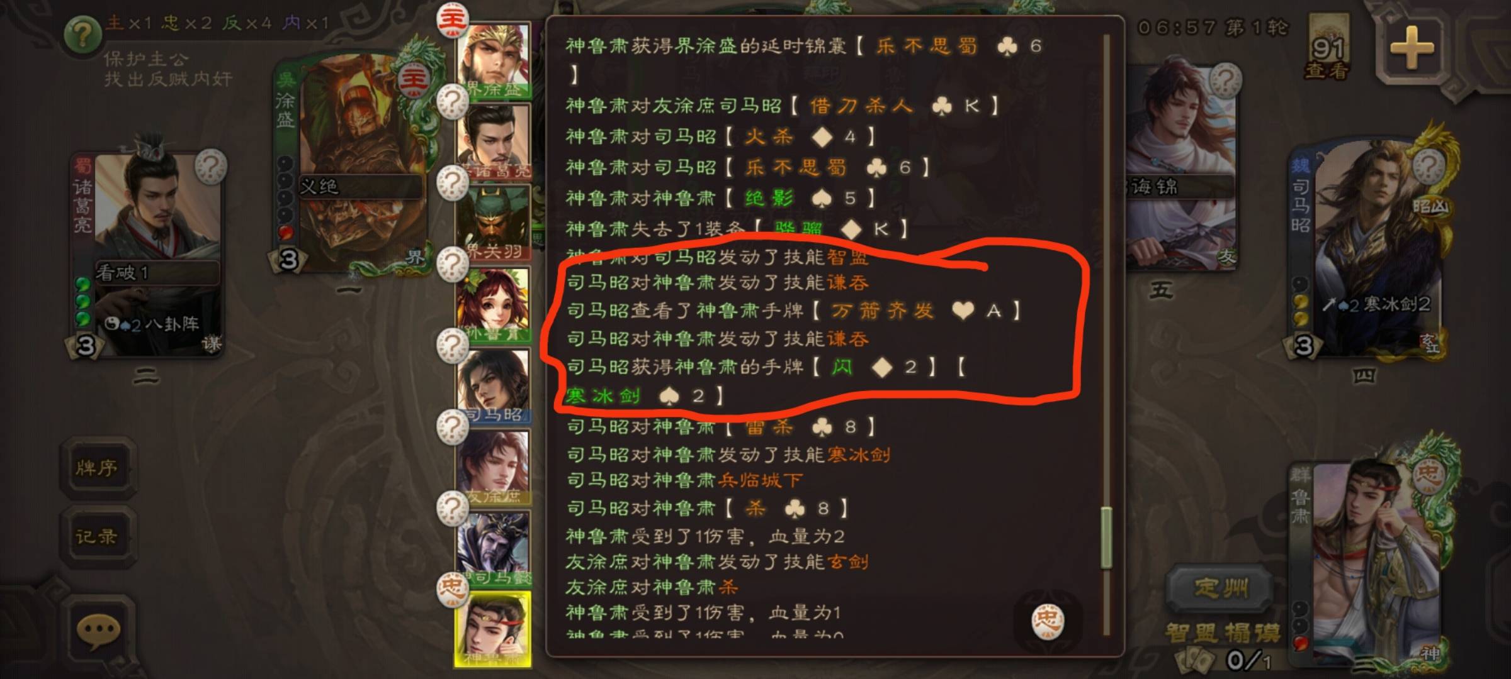Click the battle log scrollbar thumb

tap(1106, 538)
